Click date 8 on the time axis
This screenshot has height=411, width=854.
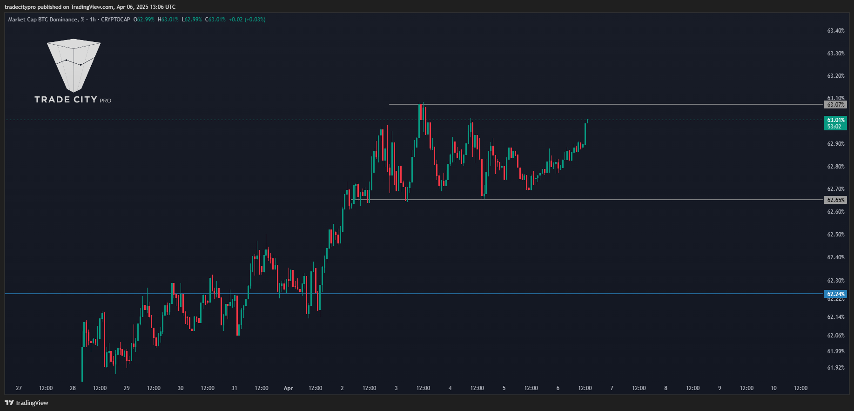tap(666, 388)
